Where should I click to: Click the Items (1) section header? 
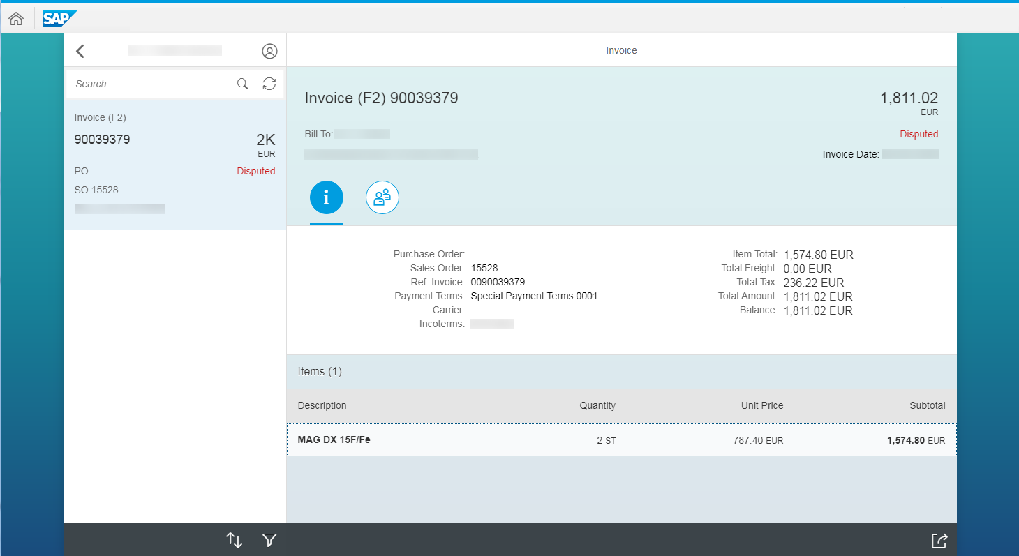coord(320,371)
